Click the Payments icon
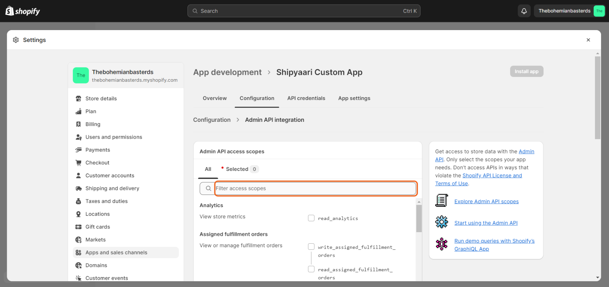This screenshot has width=609, height=287. [78, 150]
